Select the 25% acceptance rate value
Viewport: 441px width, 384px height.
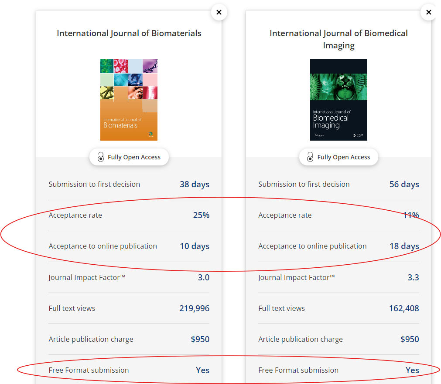point(201,215)
